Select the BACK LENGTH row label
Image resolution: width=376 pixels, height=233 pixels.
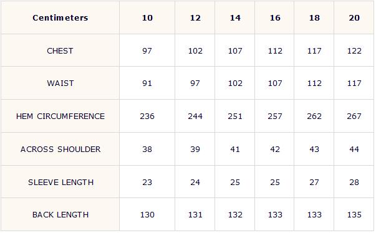pyautogui.click(x=60, y=214)
